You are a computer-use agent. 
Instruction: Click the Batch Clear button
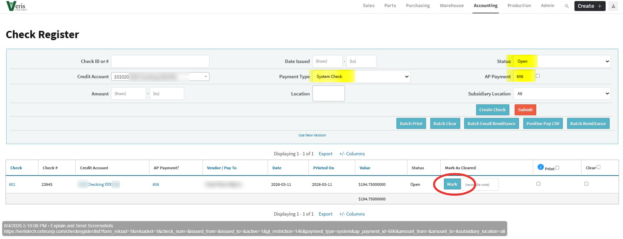[x=445, y=124]
